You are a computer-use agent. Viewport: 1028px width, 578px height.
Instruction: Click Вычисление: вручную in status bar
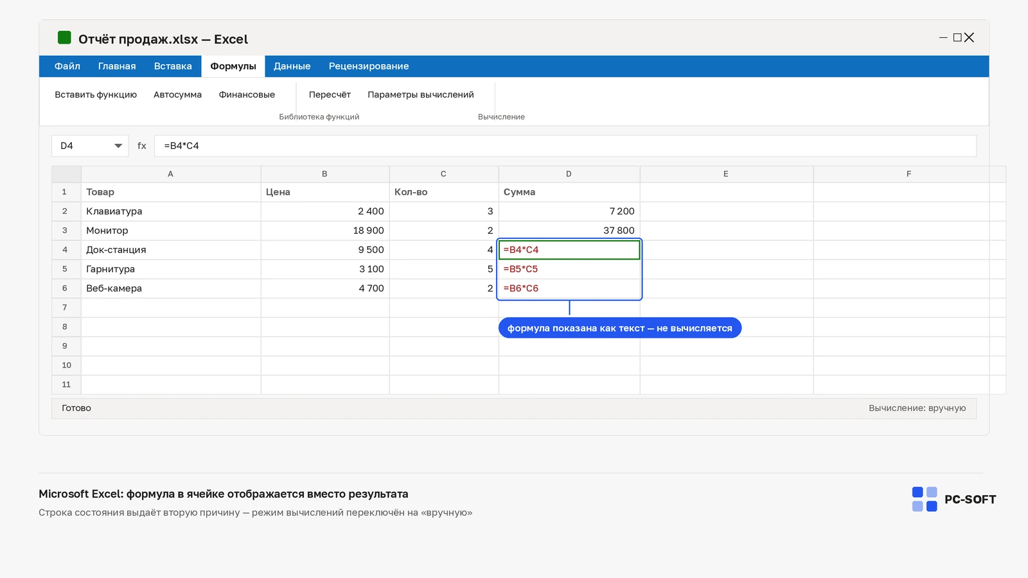pyautogui.click(x=917, y=408)
